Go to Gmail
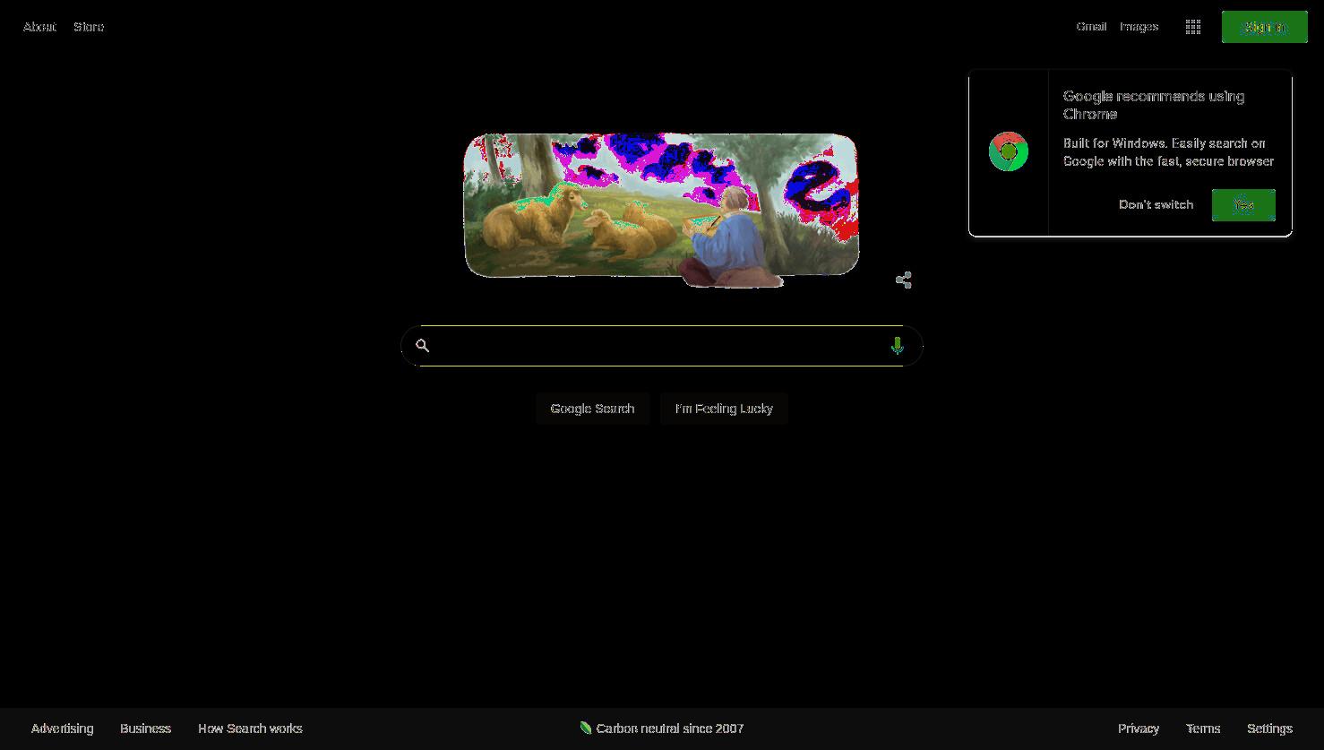This screenshot has height=750, width=1324. (x=1091, y=27)
